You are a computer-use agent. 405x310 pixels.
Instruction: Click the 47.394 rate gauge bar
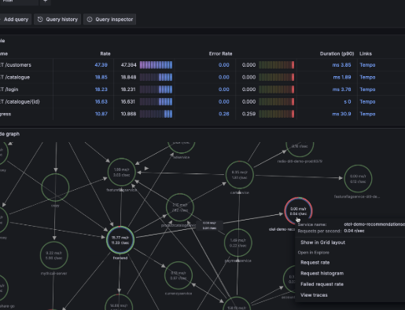[x=156, y=65]
